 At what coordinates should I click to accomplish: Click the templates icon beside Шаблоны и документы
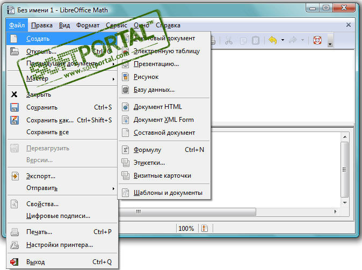pyautogui.click(x=125, y=193)
